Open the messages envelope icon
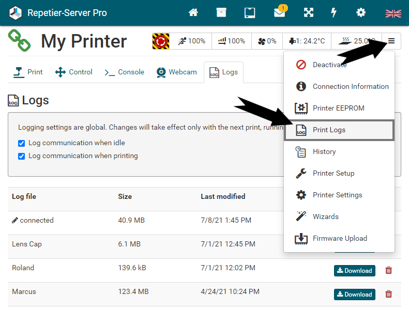 [x=280, y=13]
